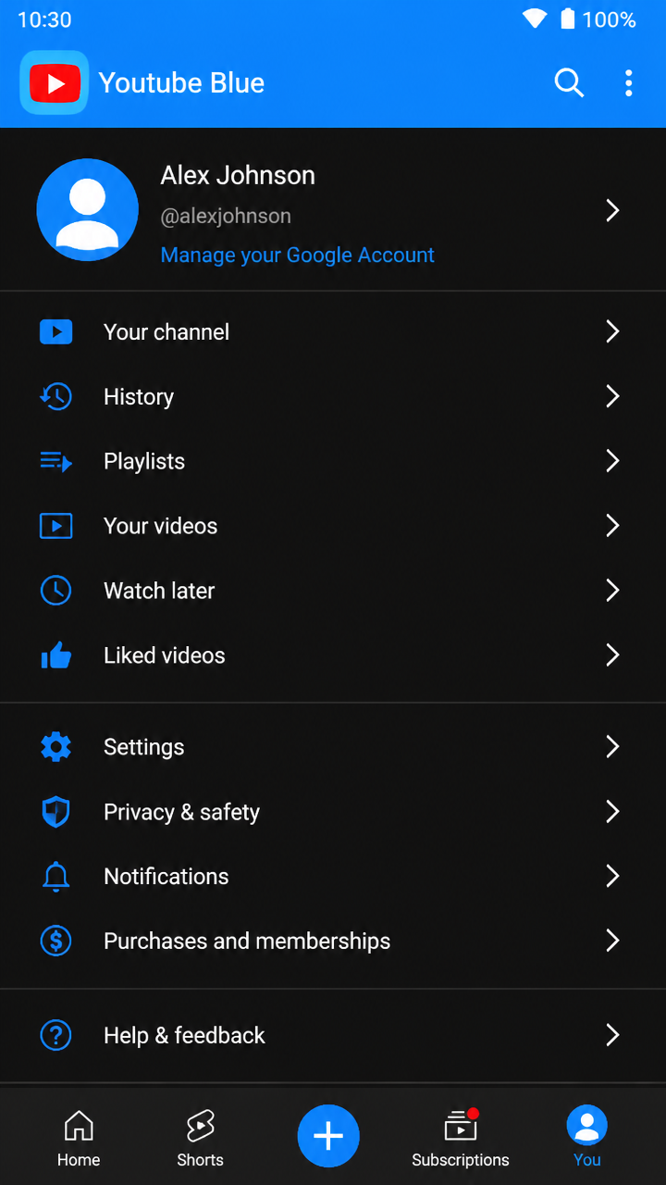This screenshot has height=1185, width=666.
Task: Expand the Alex Johnson account chevron
Action: 612,210
